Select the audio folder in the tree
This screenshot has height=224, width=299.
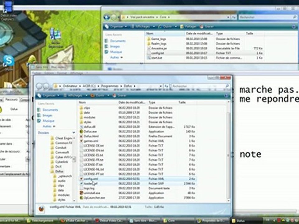click(x=62, y=181)
